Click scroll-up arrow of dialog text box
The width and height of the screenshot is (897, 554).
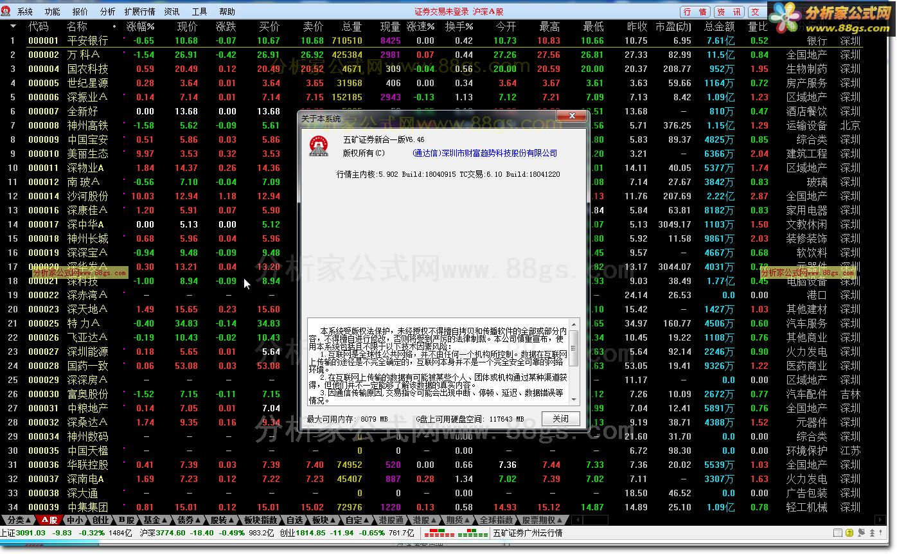click(x=574, y=324)
